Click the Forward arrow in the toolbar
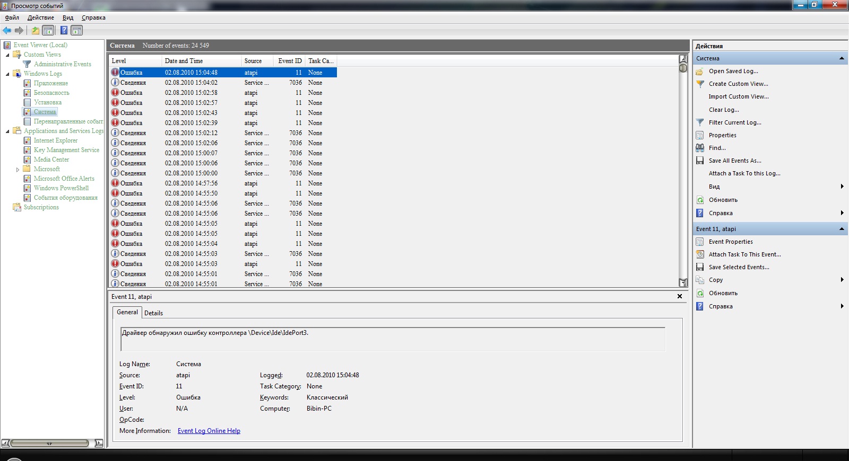Viewport: 849px width, 461px height. 19,31
